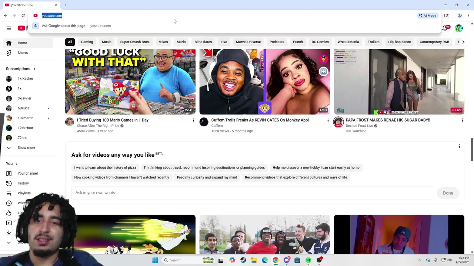Select the Music filter chip
The image size is (474, 266).
[x=107, y=42]
